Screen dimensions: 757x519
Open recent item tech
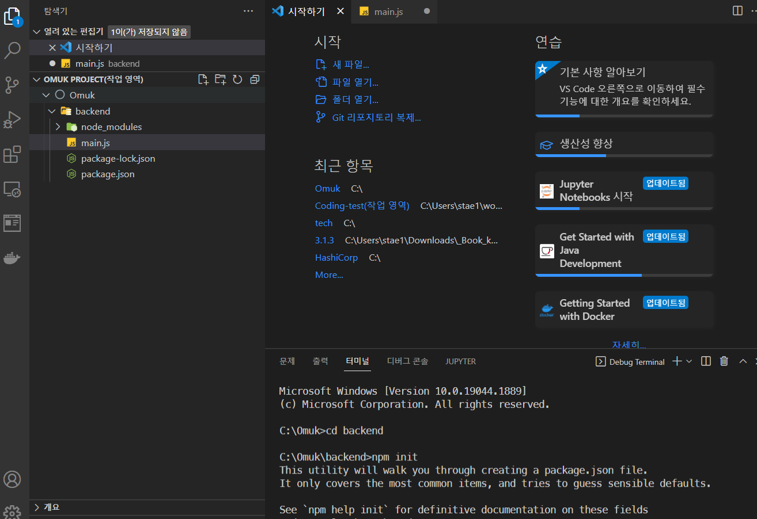(x=324, y=223)
